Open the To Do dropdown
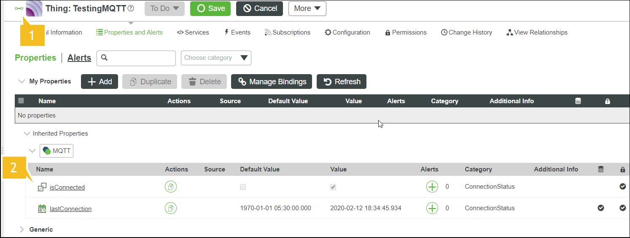The width and height of the screenshot is (630, 238). point(164,8)
